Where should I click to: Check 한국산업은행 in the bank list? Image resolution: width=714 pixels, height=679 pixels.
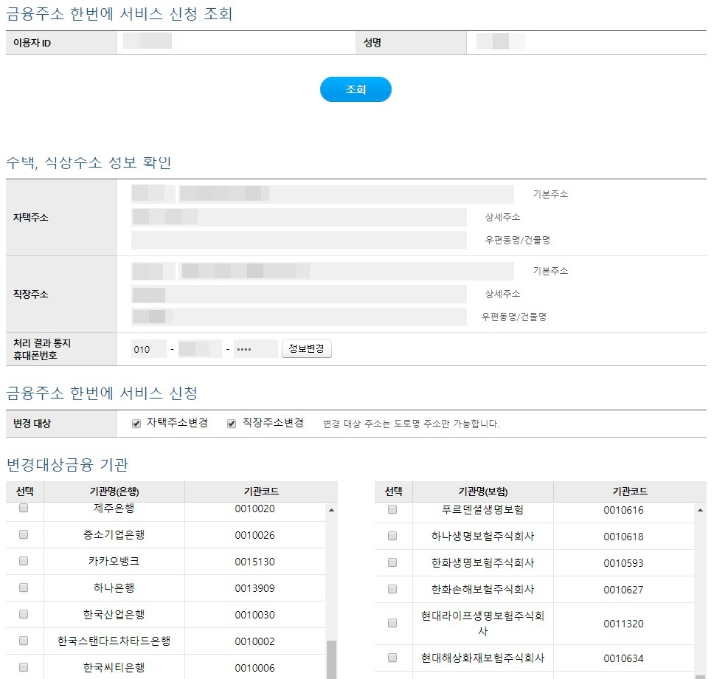(24, 614)
